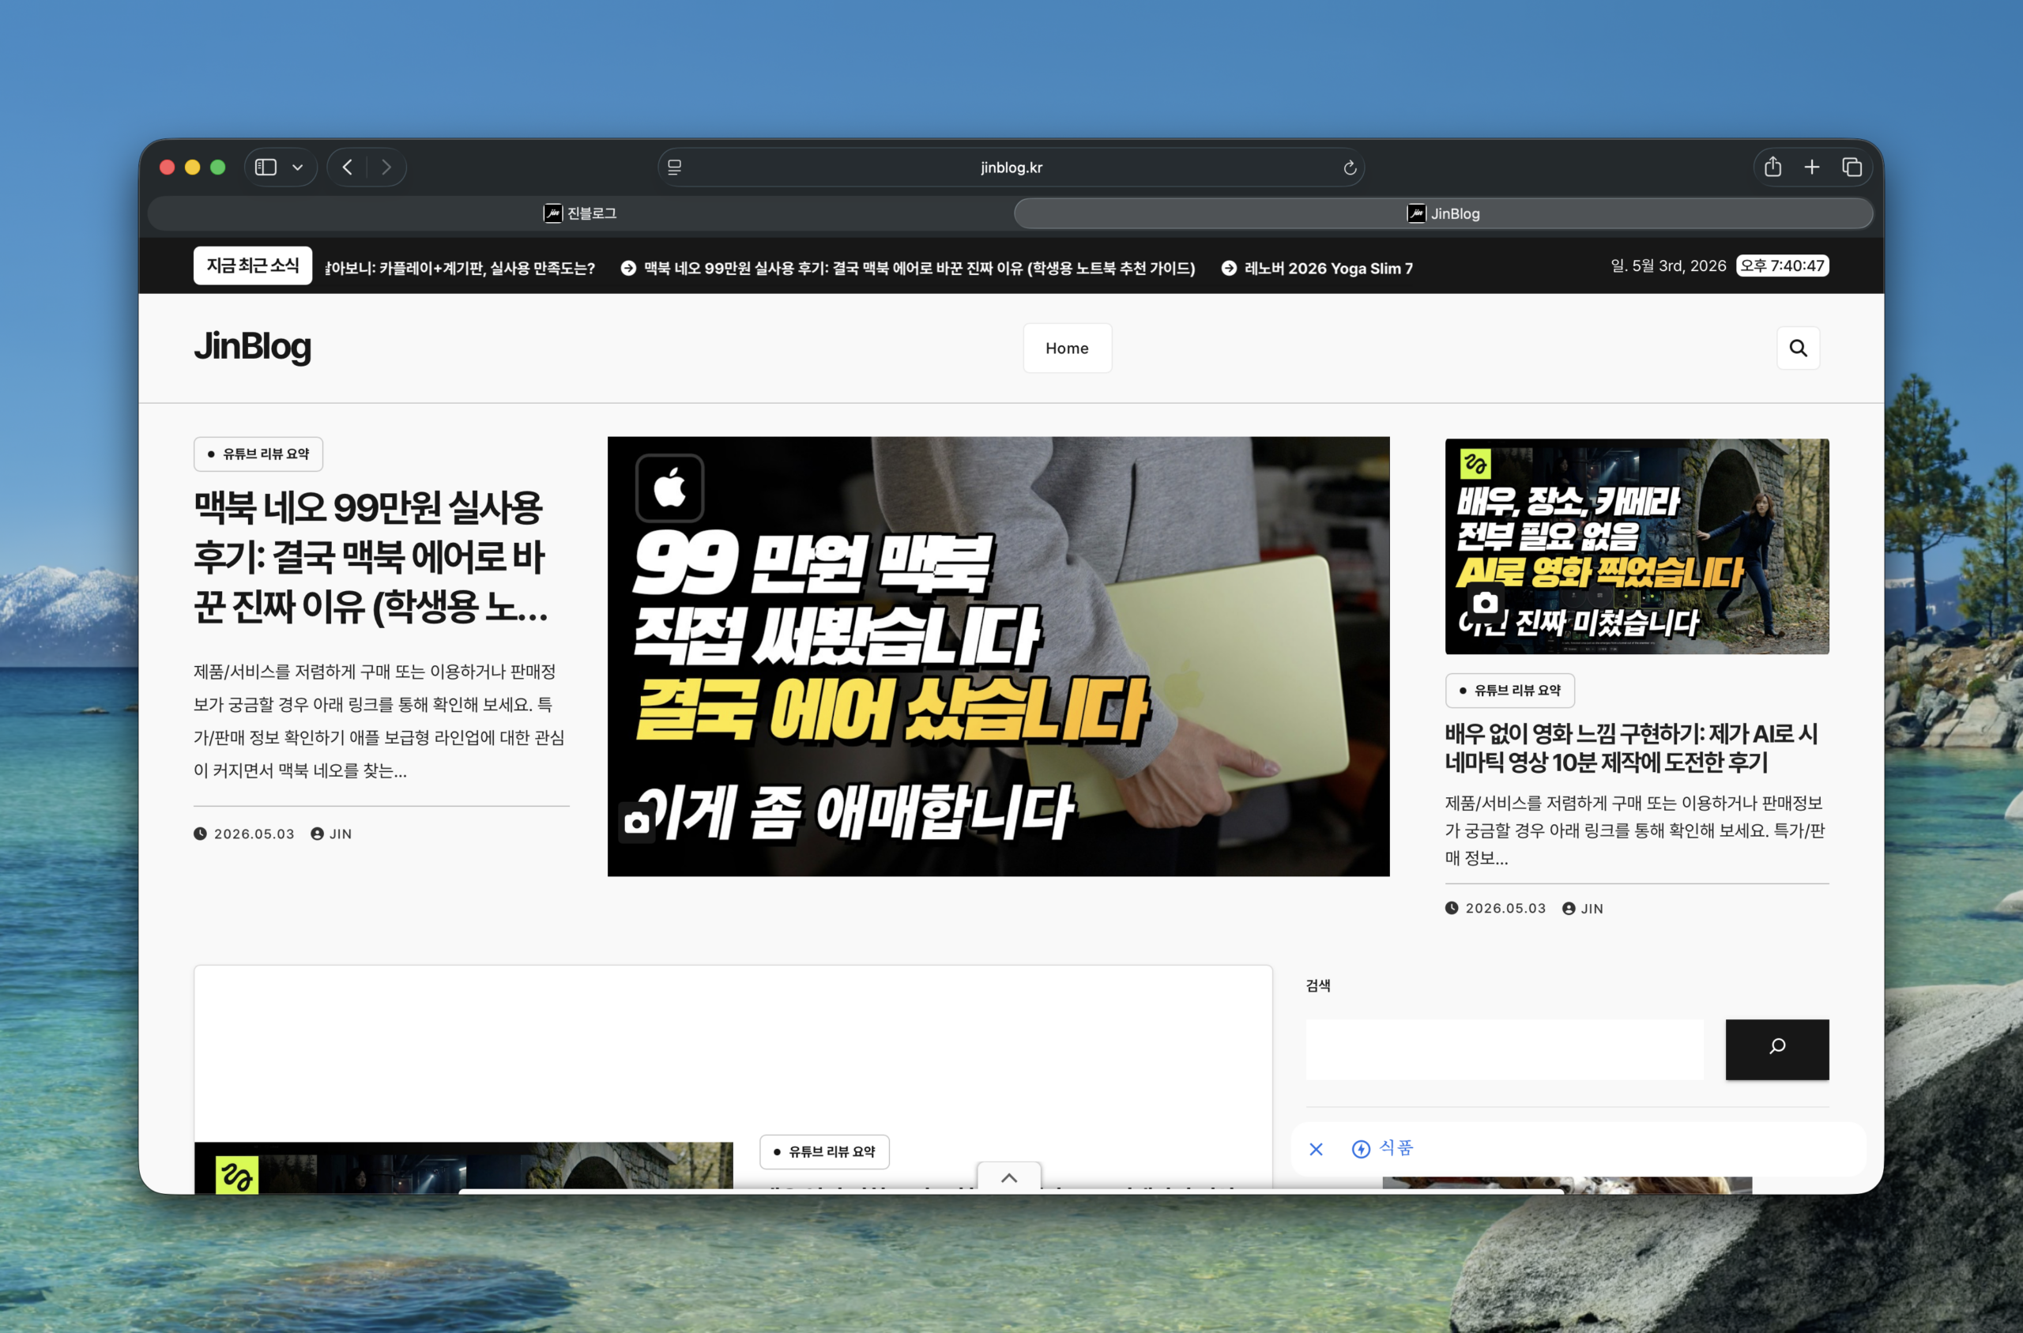Show the tab overview icon
The height and width of the screenshot is (1333, 2023).
pos(1852,168)
